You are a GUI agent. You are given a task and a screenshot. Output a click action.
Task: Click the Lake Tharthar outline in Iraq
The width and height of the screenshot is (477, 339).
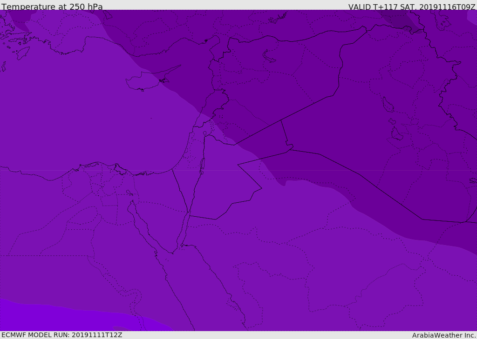tap(388, 105)
